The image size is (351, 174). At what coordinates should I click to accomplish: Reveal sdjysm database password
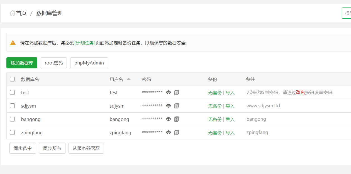pos(169,106)
